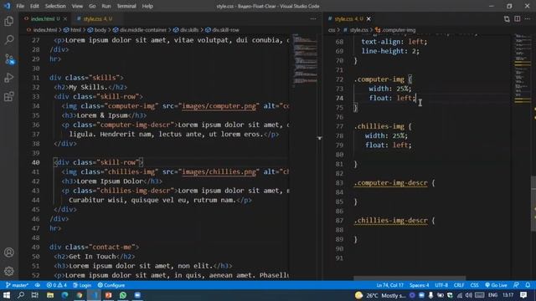Change encoding via UTF-8
Viewport: 536px width, 301px height.
tap(441, 285)
